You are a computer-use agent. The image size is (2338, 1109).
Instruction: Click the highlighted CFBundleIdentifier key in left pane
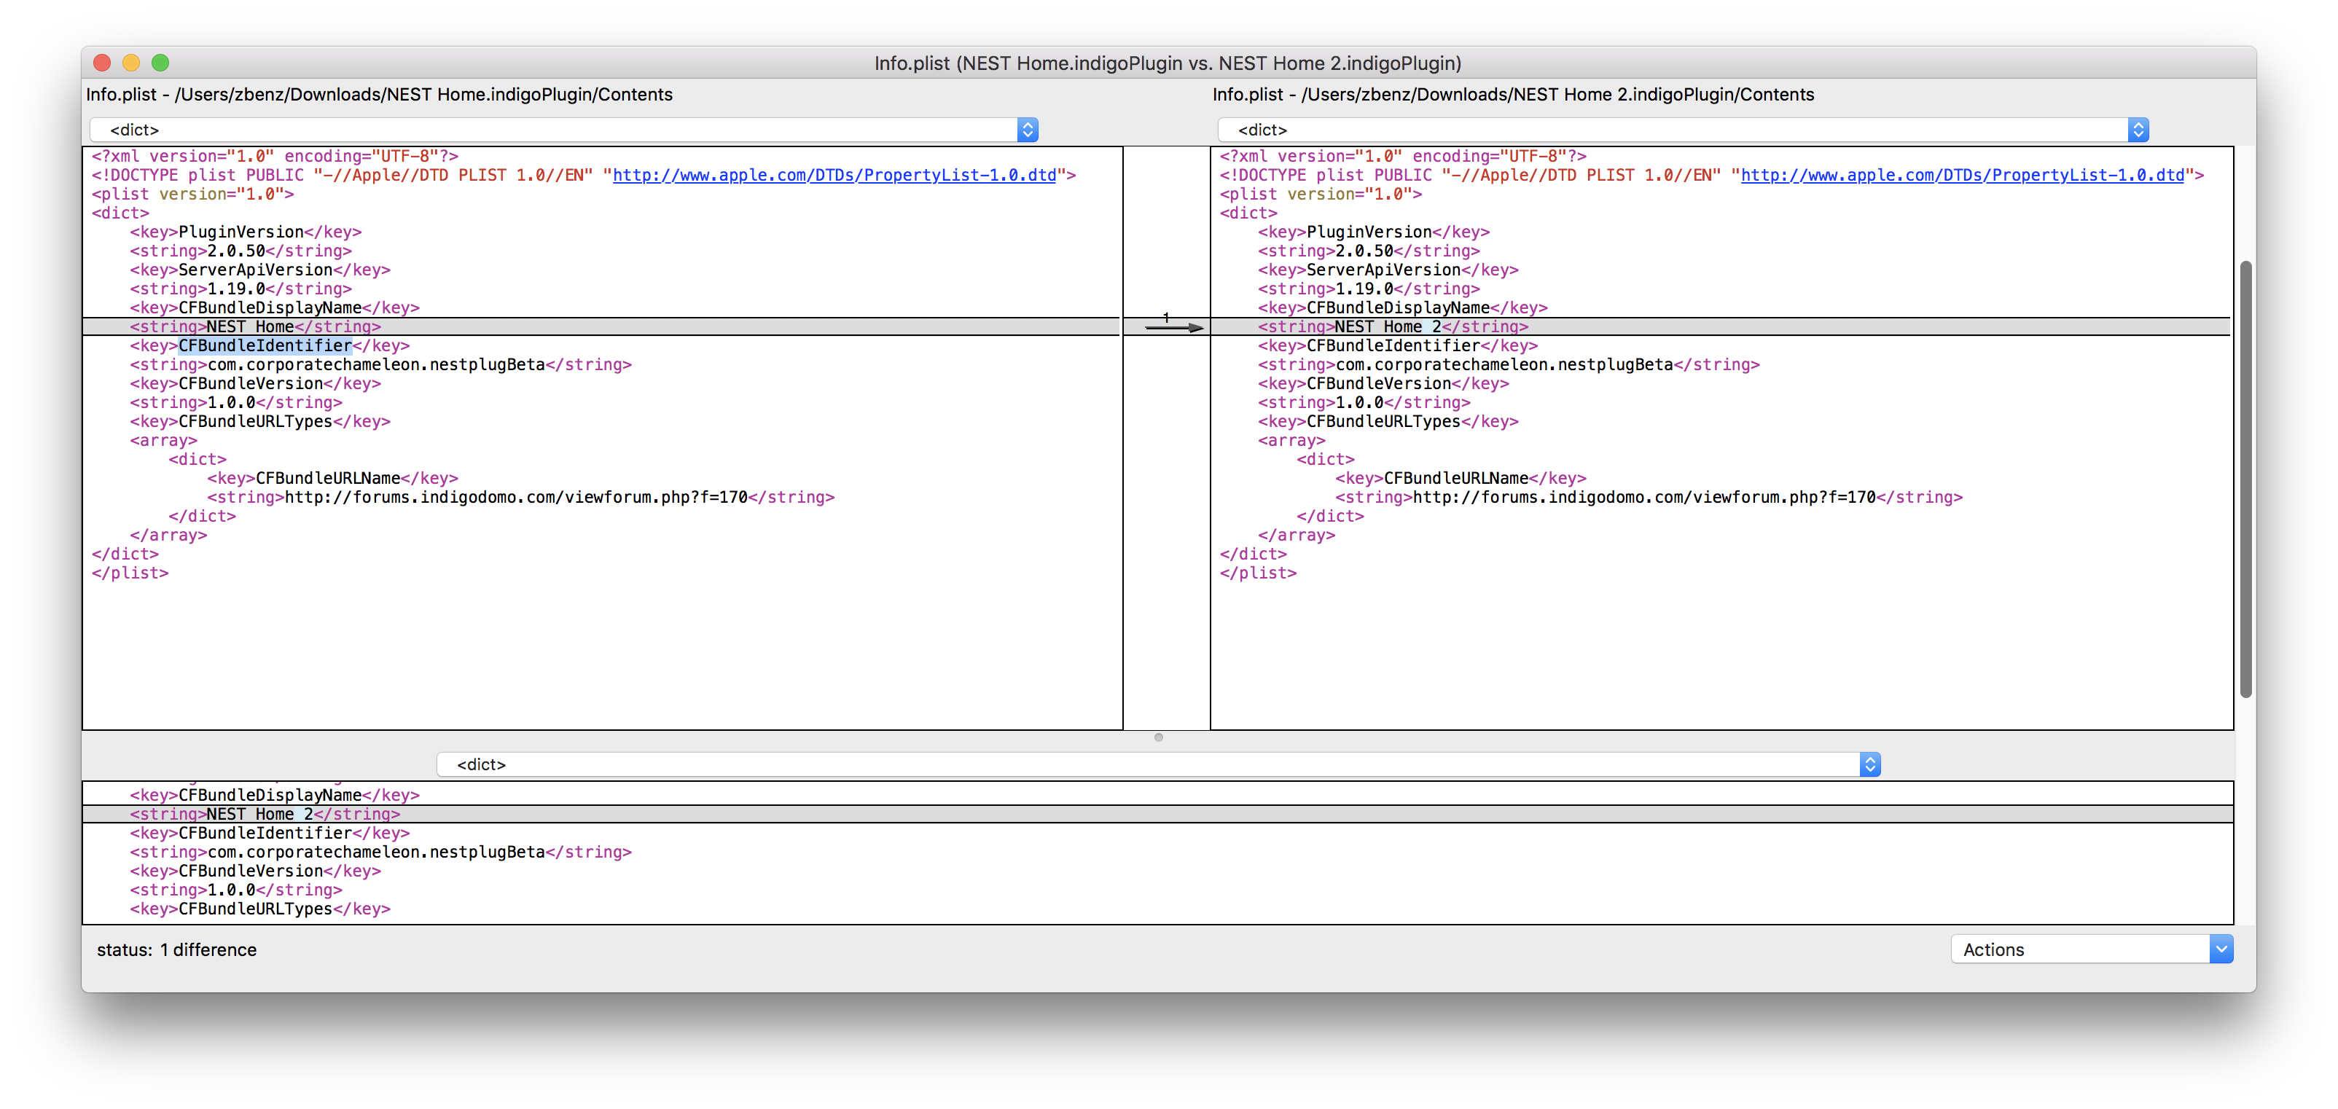[x=265, y=346]
